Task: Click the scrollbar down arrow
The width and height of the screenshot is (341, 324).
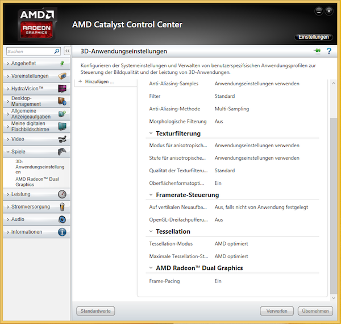Action: 334,298
